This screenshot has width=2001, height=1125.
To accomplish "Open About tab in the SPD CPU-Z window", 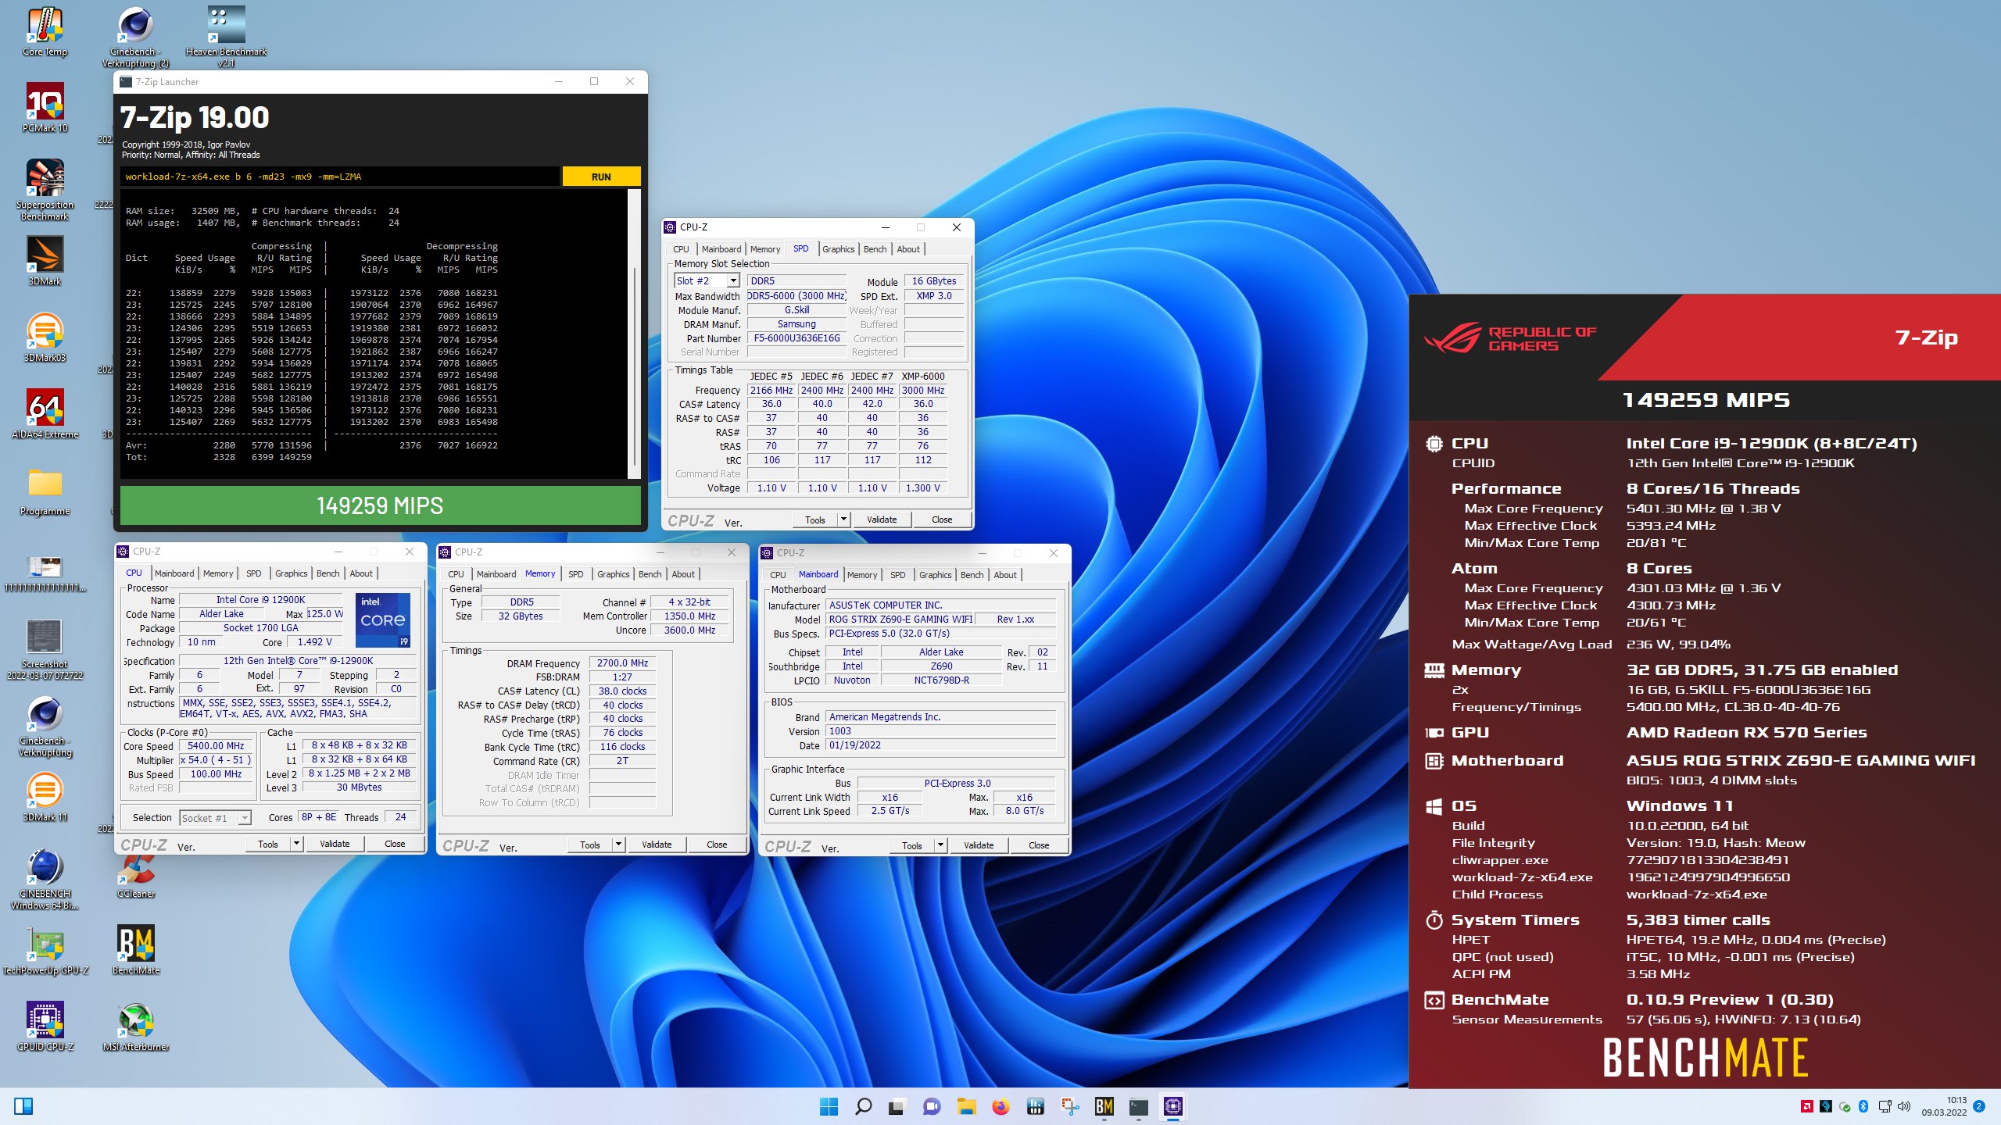I will [x=908, y=249].
